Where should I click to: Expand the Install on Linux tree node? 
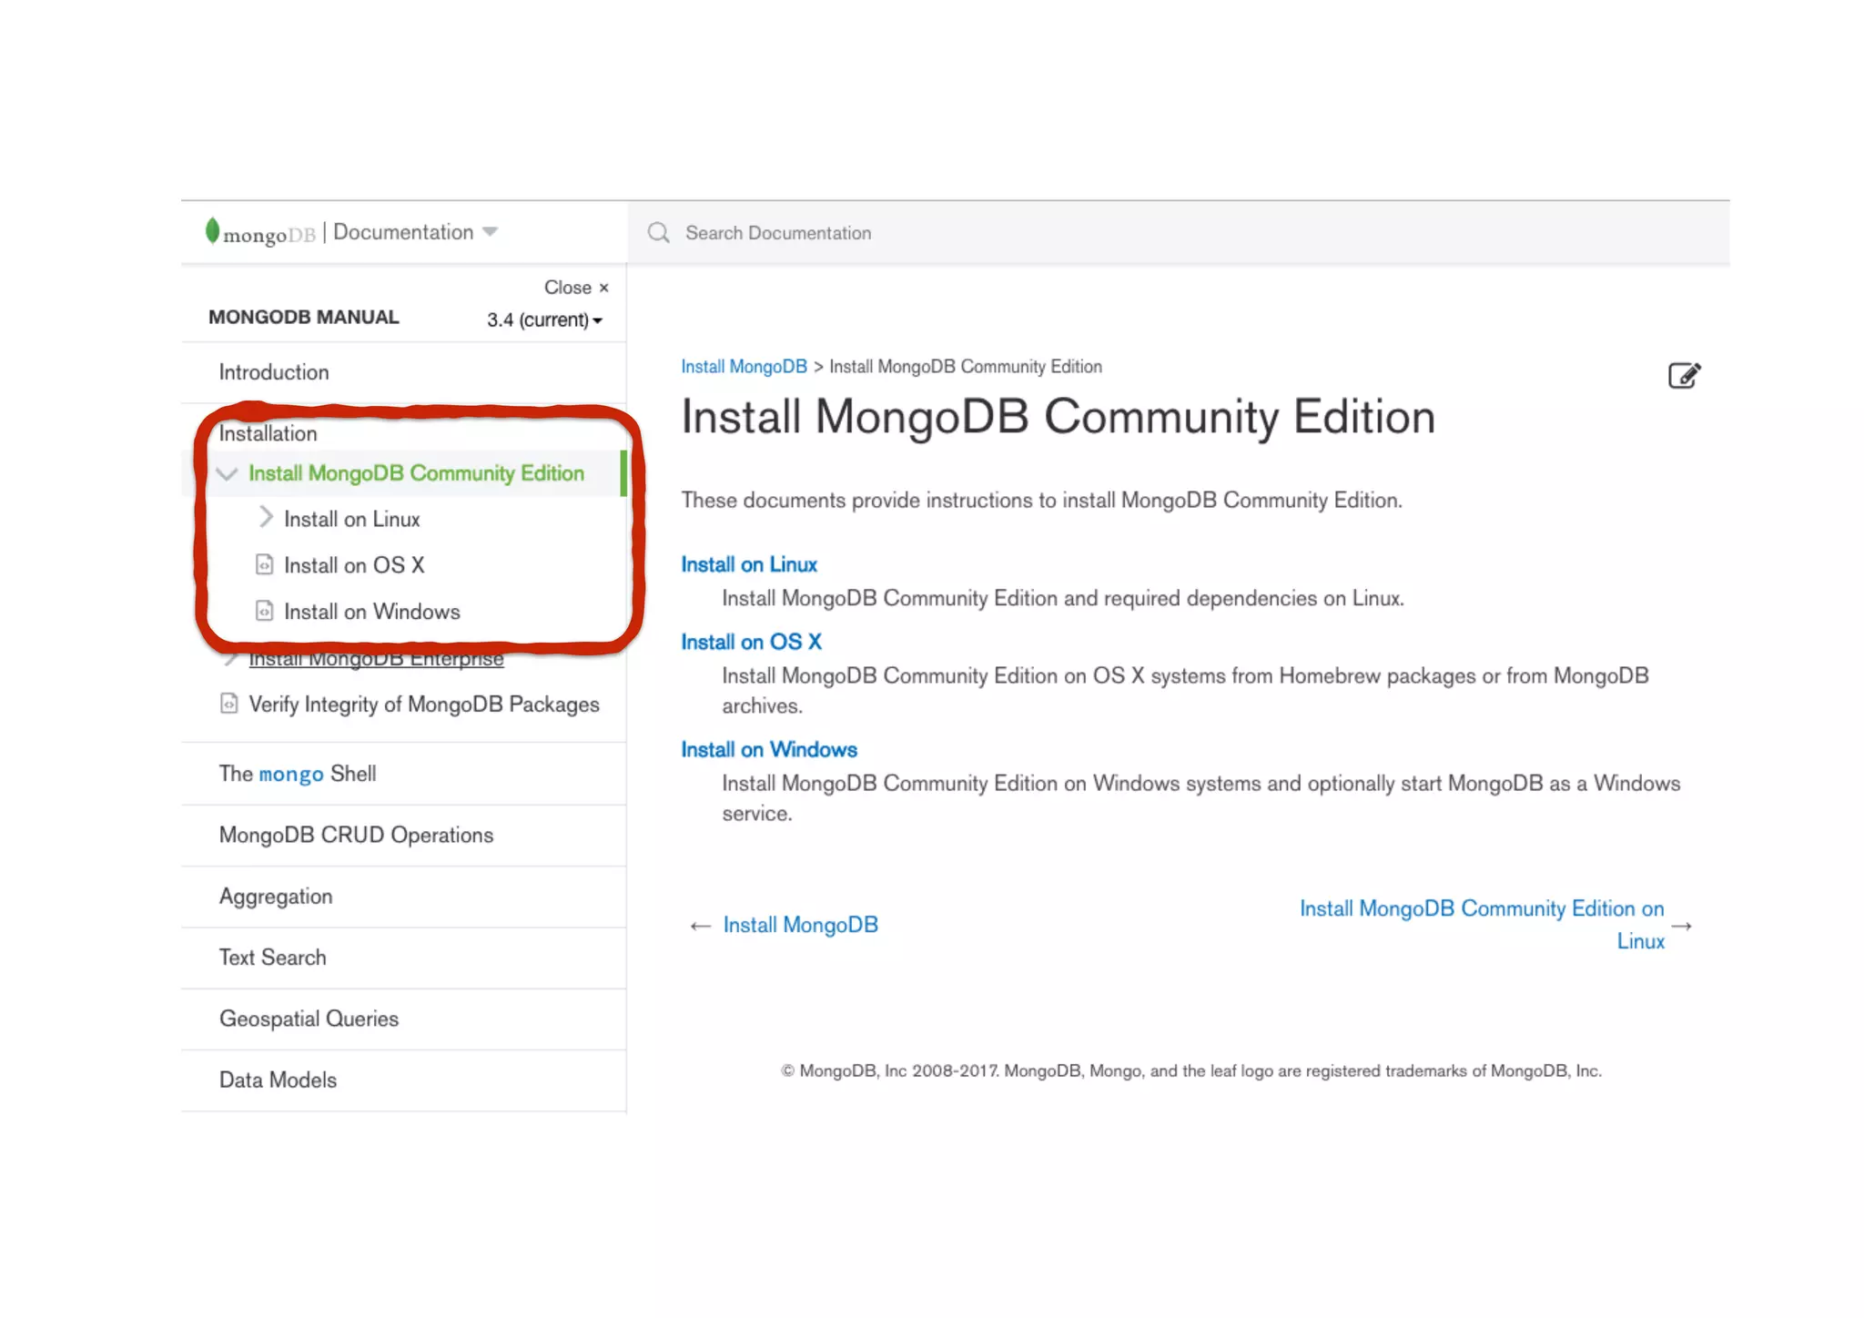266,518
